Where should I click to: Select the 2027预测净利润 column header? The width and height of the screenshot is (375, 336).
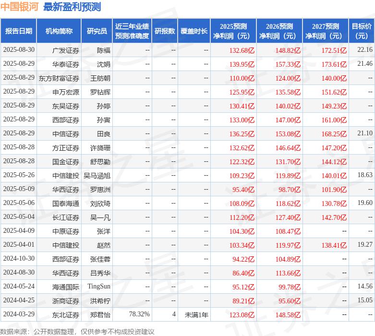click(326, 31)
